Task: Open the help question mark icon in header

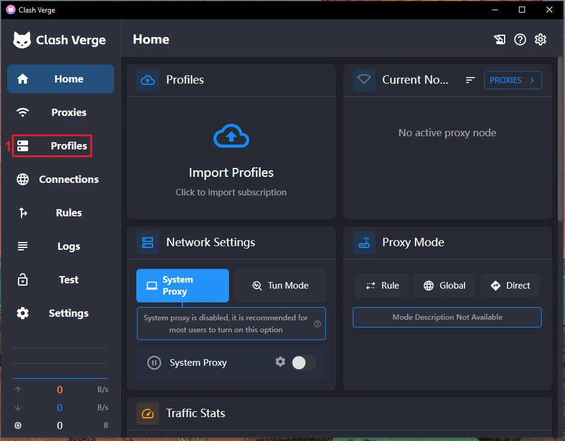Action: point(520,39)
